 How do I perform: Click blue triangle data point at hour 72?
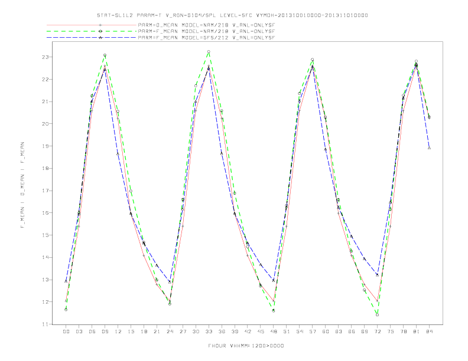tap(377, 275)
